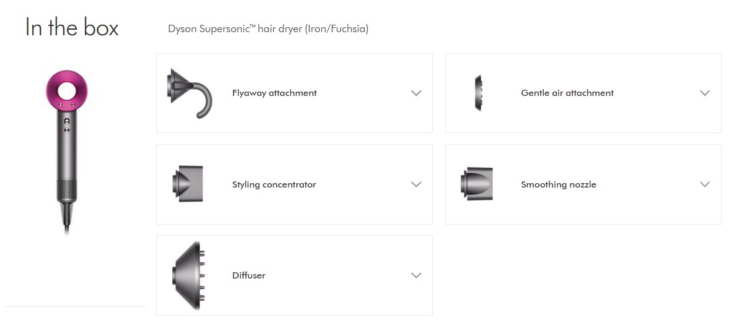Click the Flyaway attachment product image
Screen dimensions: 744x328
189,93
